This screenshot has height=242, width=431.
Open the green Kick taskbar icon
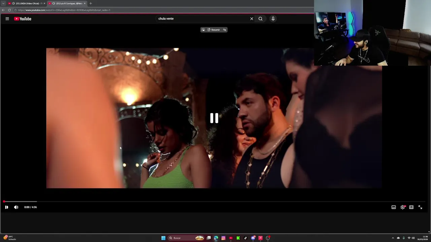point(238,238)
